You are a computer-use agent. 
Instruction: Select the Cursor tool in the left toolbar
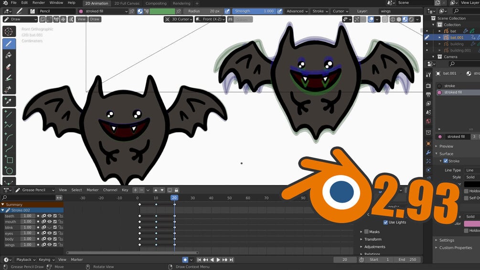click(9, 32)
